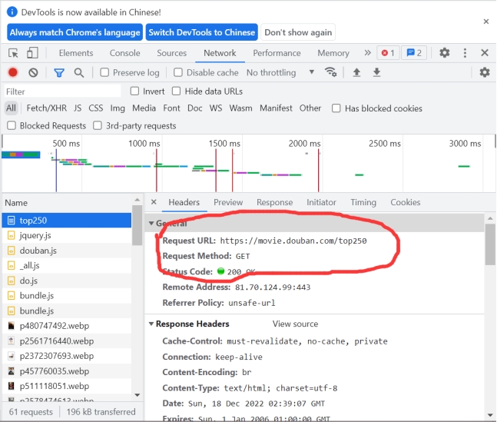The image size is (497, 422).
Task: Open the Cookies tab
Action: [x=406, y=202]
